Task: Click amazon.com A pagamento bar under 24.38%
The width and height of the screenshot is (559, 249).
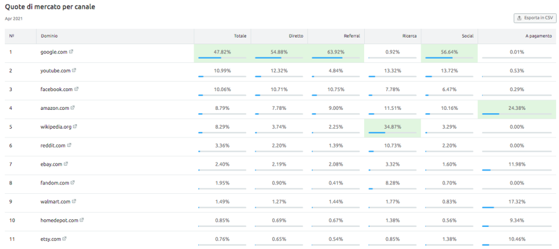Action: click(516, 114)
